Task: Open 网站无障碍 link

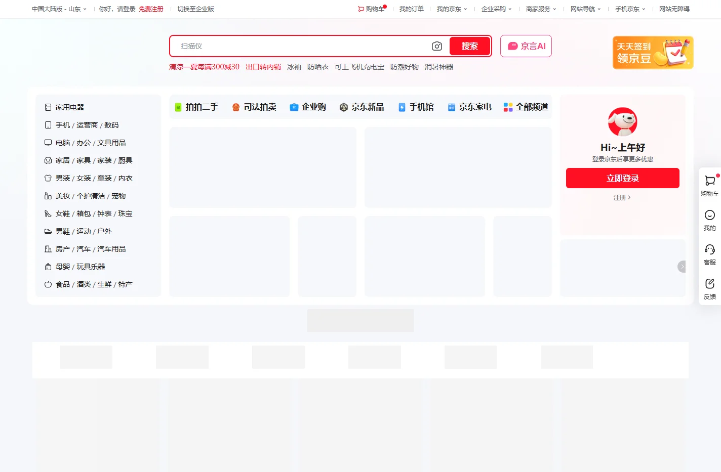Action: click(x=674, y=9)
